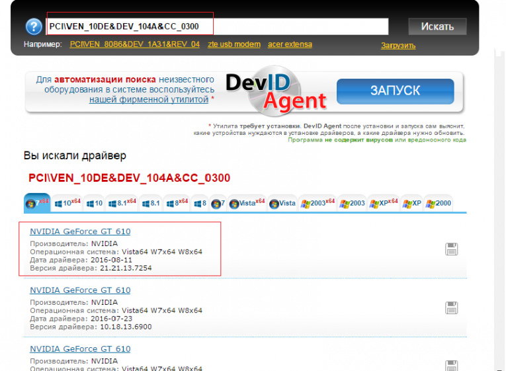The width and height of the screenshot is (506, 371).
Task: Open GeForce GT 610 driver version 10.18.13.6900
Action: tap(80, 290)
